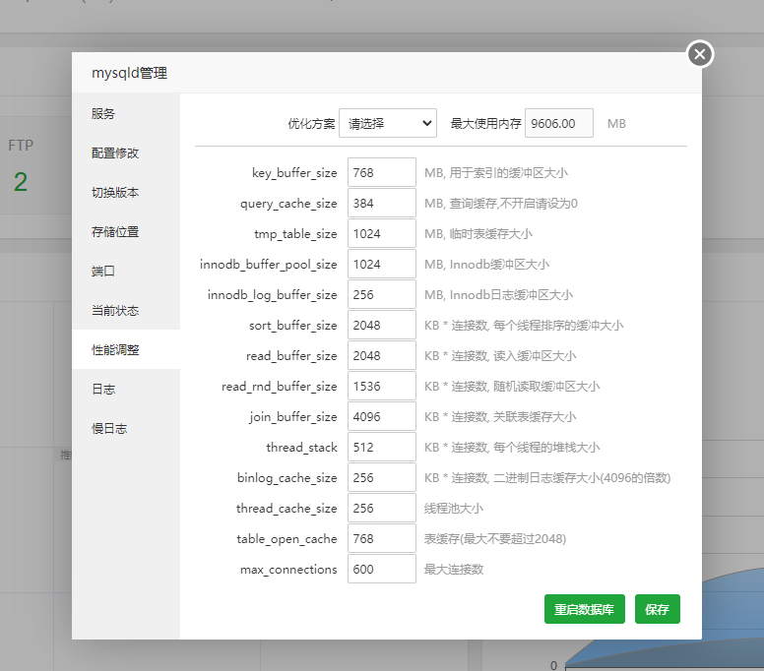Click the join_buffer_size input field
Screen dimensions: 764x671
pos(381,417)
